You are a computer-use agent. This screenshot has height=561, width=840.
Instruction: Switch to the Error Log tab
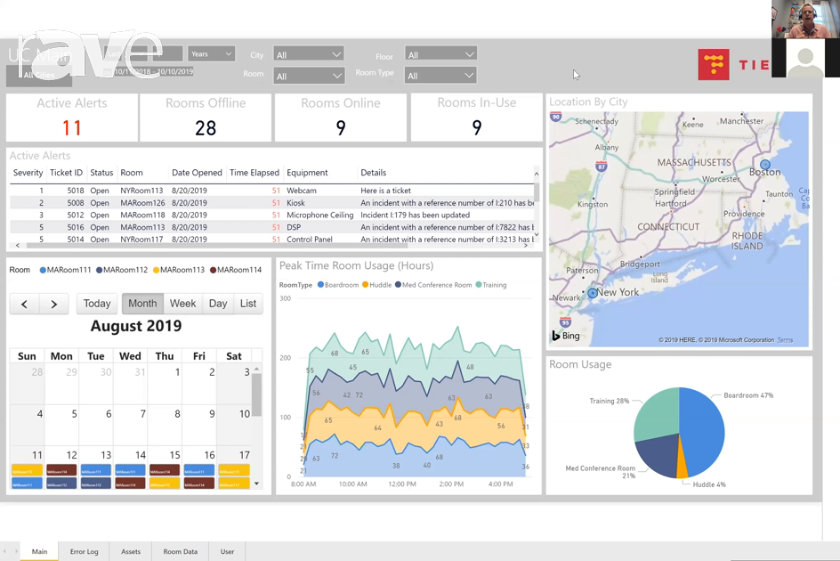click(84, 551)
